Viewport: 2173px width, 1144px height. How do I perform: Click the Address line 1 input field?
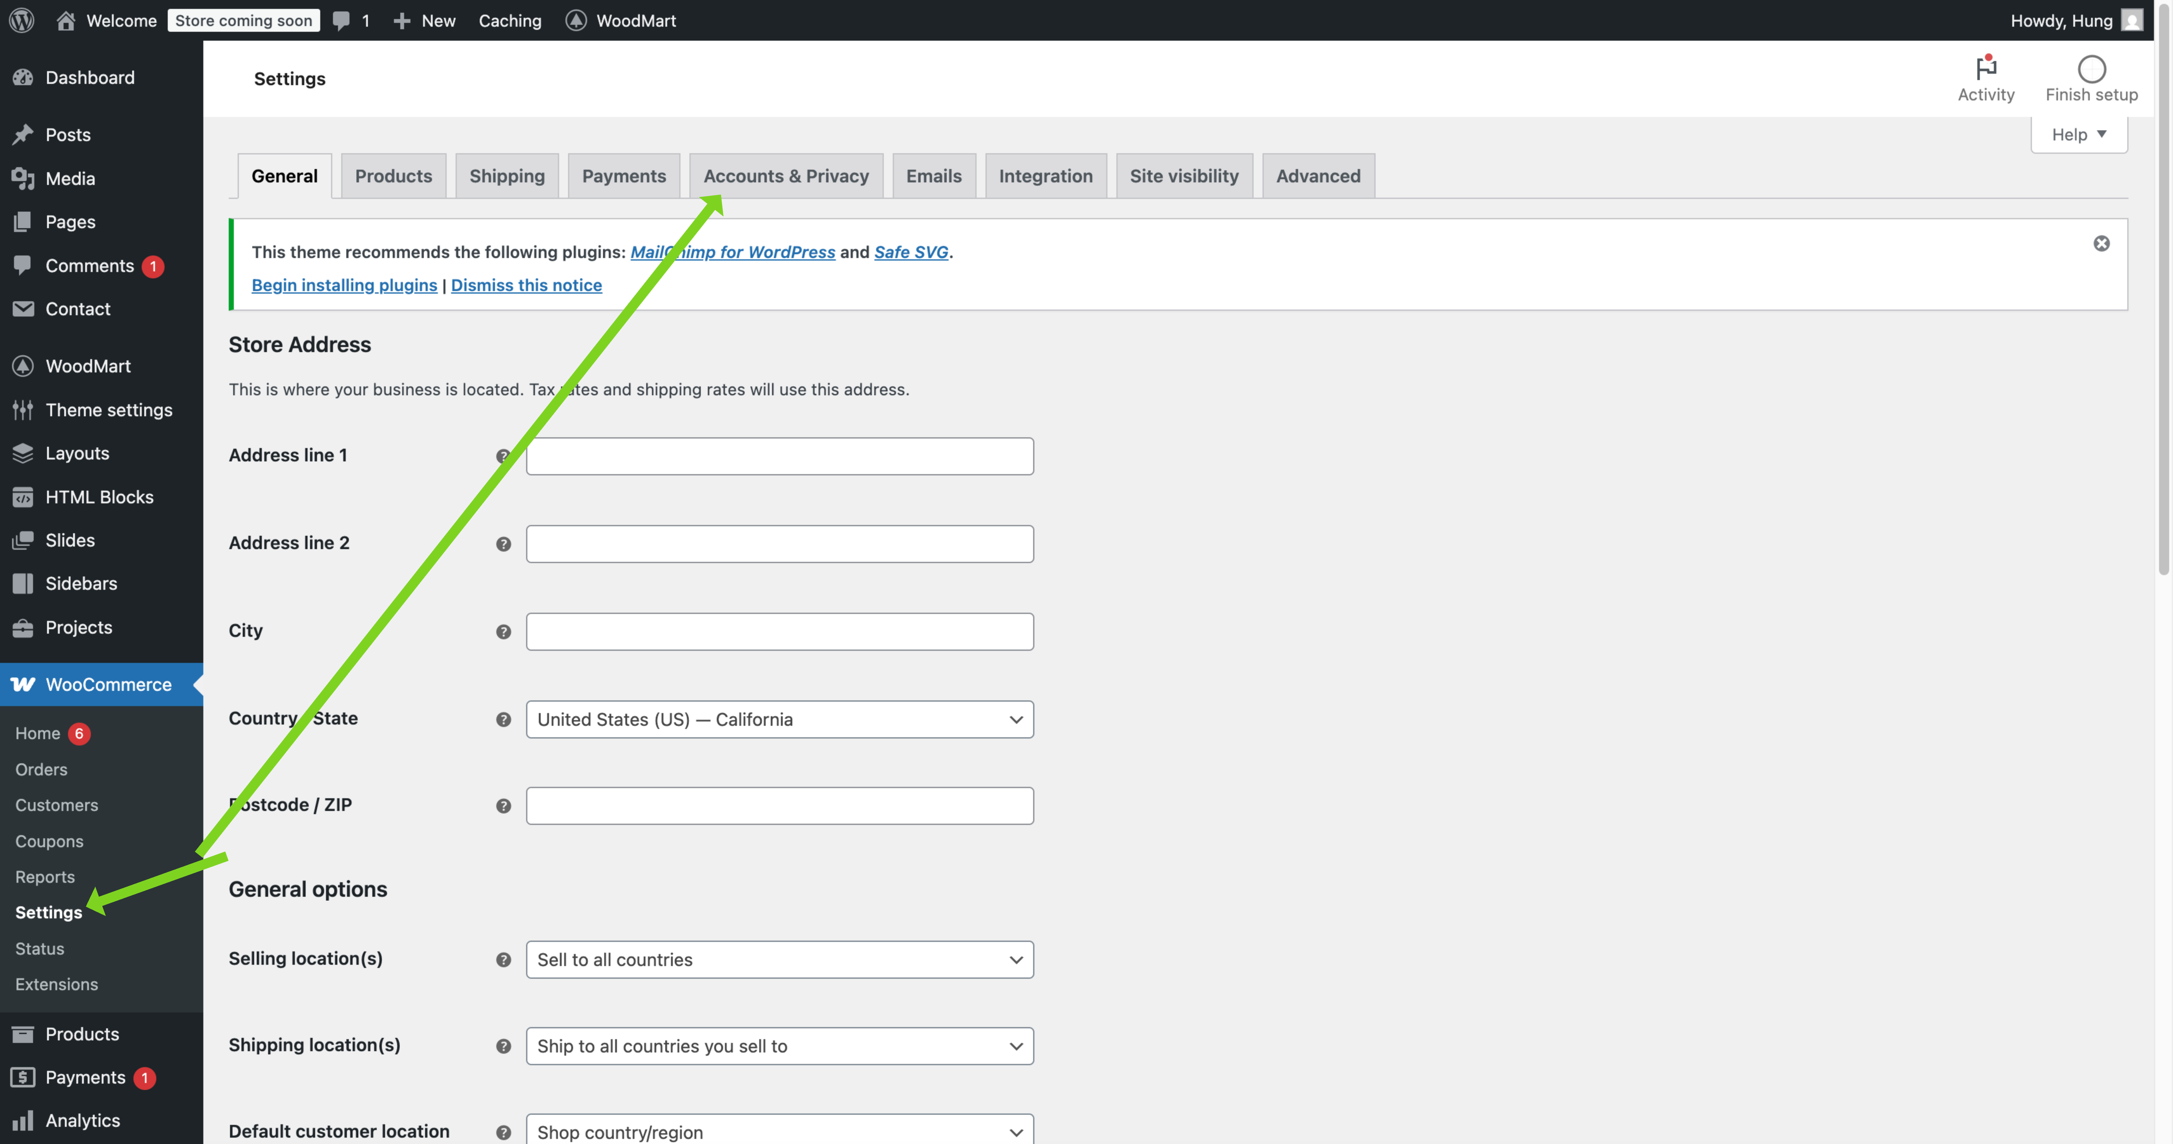point(779,456)
